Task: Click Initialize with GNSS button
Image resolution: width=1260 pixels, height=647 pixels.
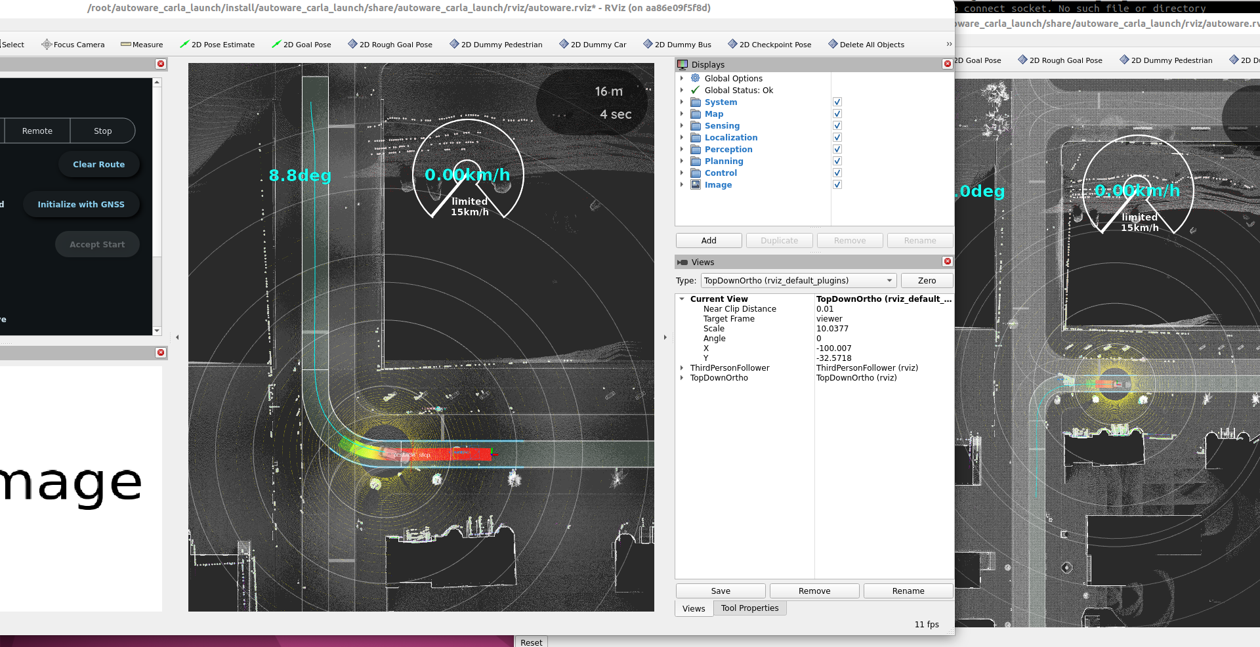Action: click(81, 205)
